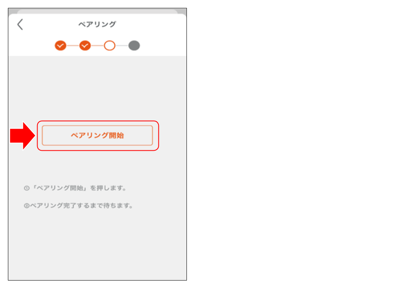Tap the checkmark inside the first progress dot
The width and height of the screenshot is (418, 290).
[x=60, y=45]
